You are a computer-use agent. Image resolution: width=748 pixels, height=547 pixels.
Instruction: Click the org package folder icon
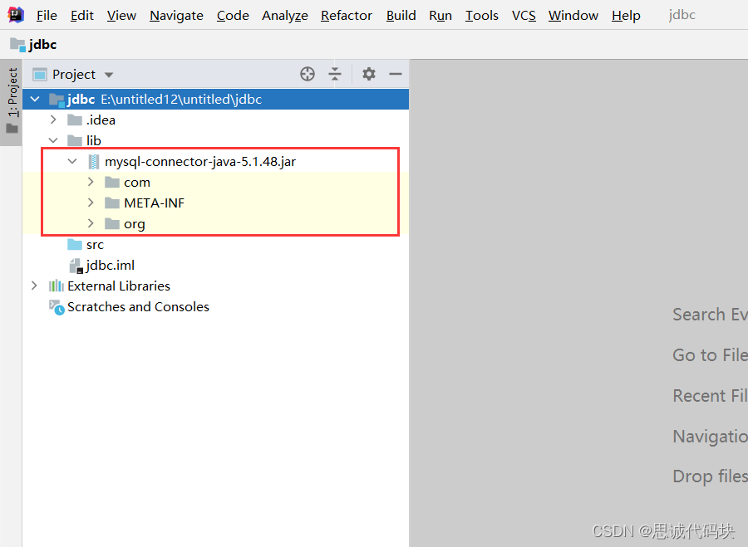point(112,223)
